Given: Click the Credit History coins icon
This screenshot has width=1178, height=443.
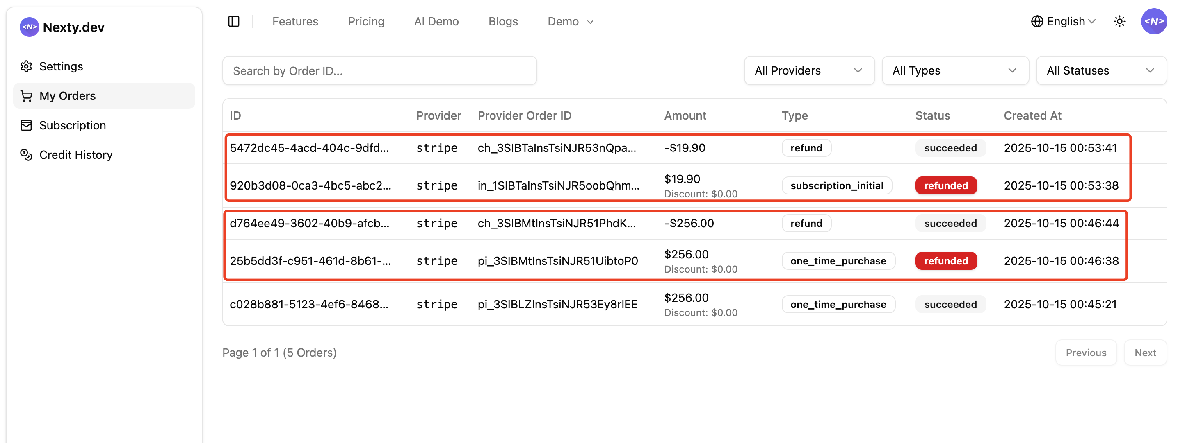Looking at the screenshot, I should tap(27, 155).
